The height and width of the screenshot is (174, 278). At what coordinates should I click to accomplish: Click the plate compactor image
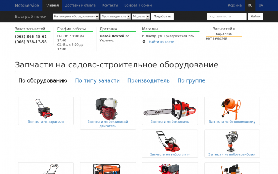click(x=168, y=141)
